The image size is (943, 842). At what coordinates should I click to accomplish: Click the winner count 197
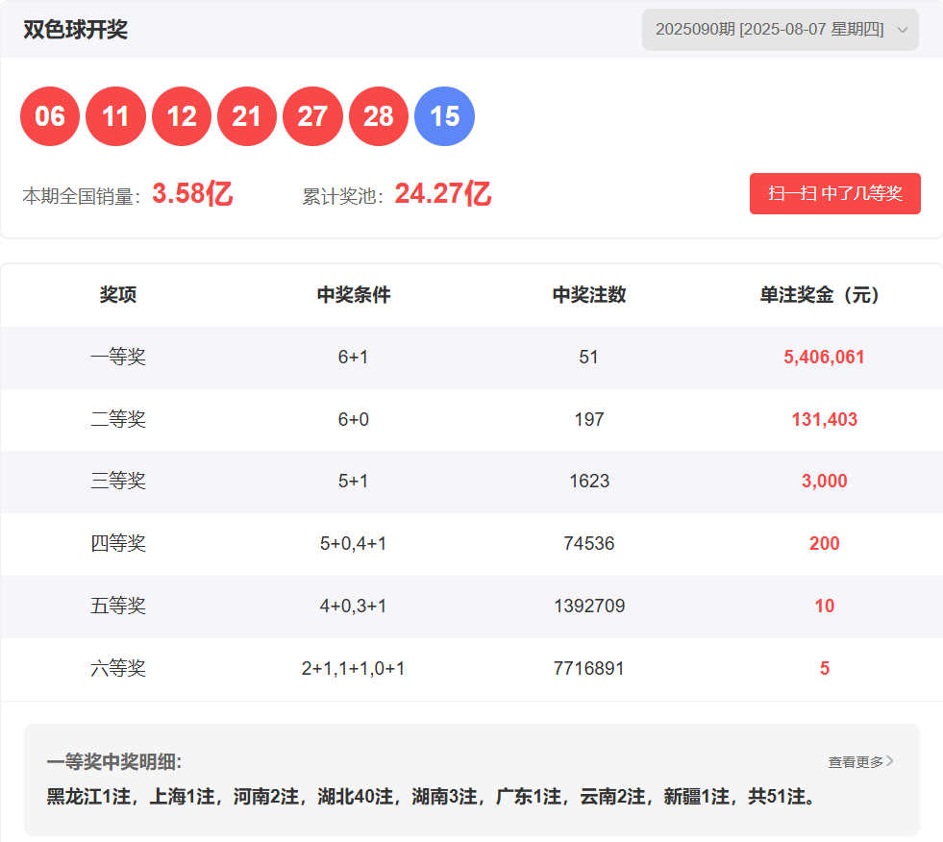pyautogui.click(x=588, y=419)
